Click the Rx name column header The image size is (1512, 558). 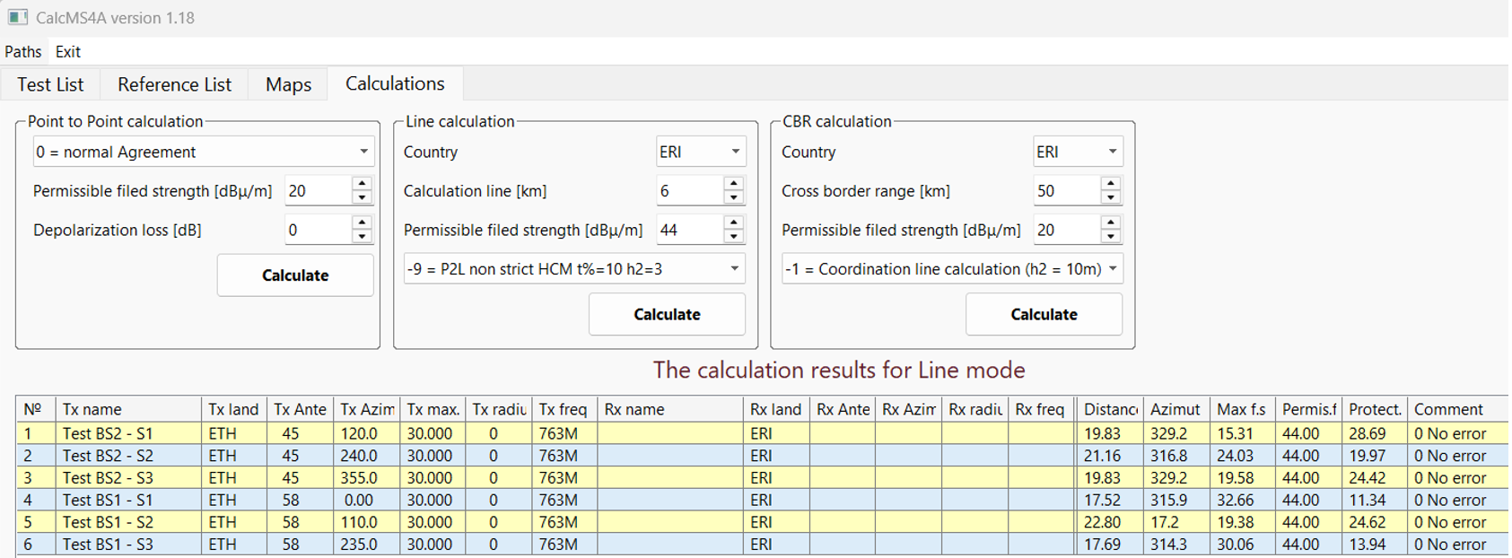point(670,409)
